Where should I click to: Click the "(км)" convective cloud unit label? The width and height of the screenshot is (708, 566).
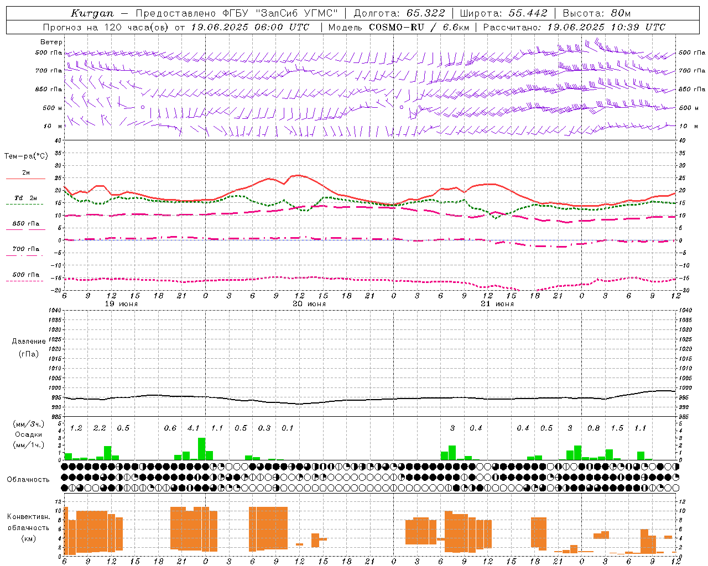point(29,538)
